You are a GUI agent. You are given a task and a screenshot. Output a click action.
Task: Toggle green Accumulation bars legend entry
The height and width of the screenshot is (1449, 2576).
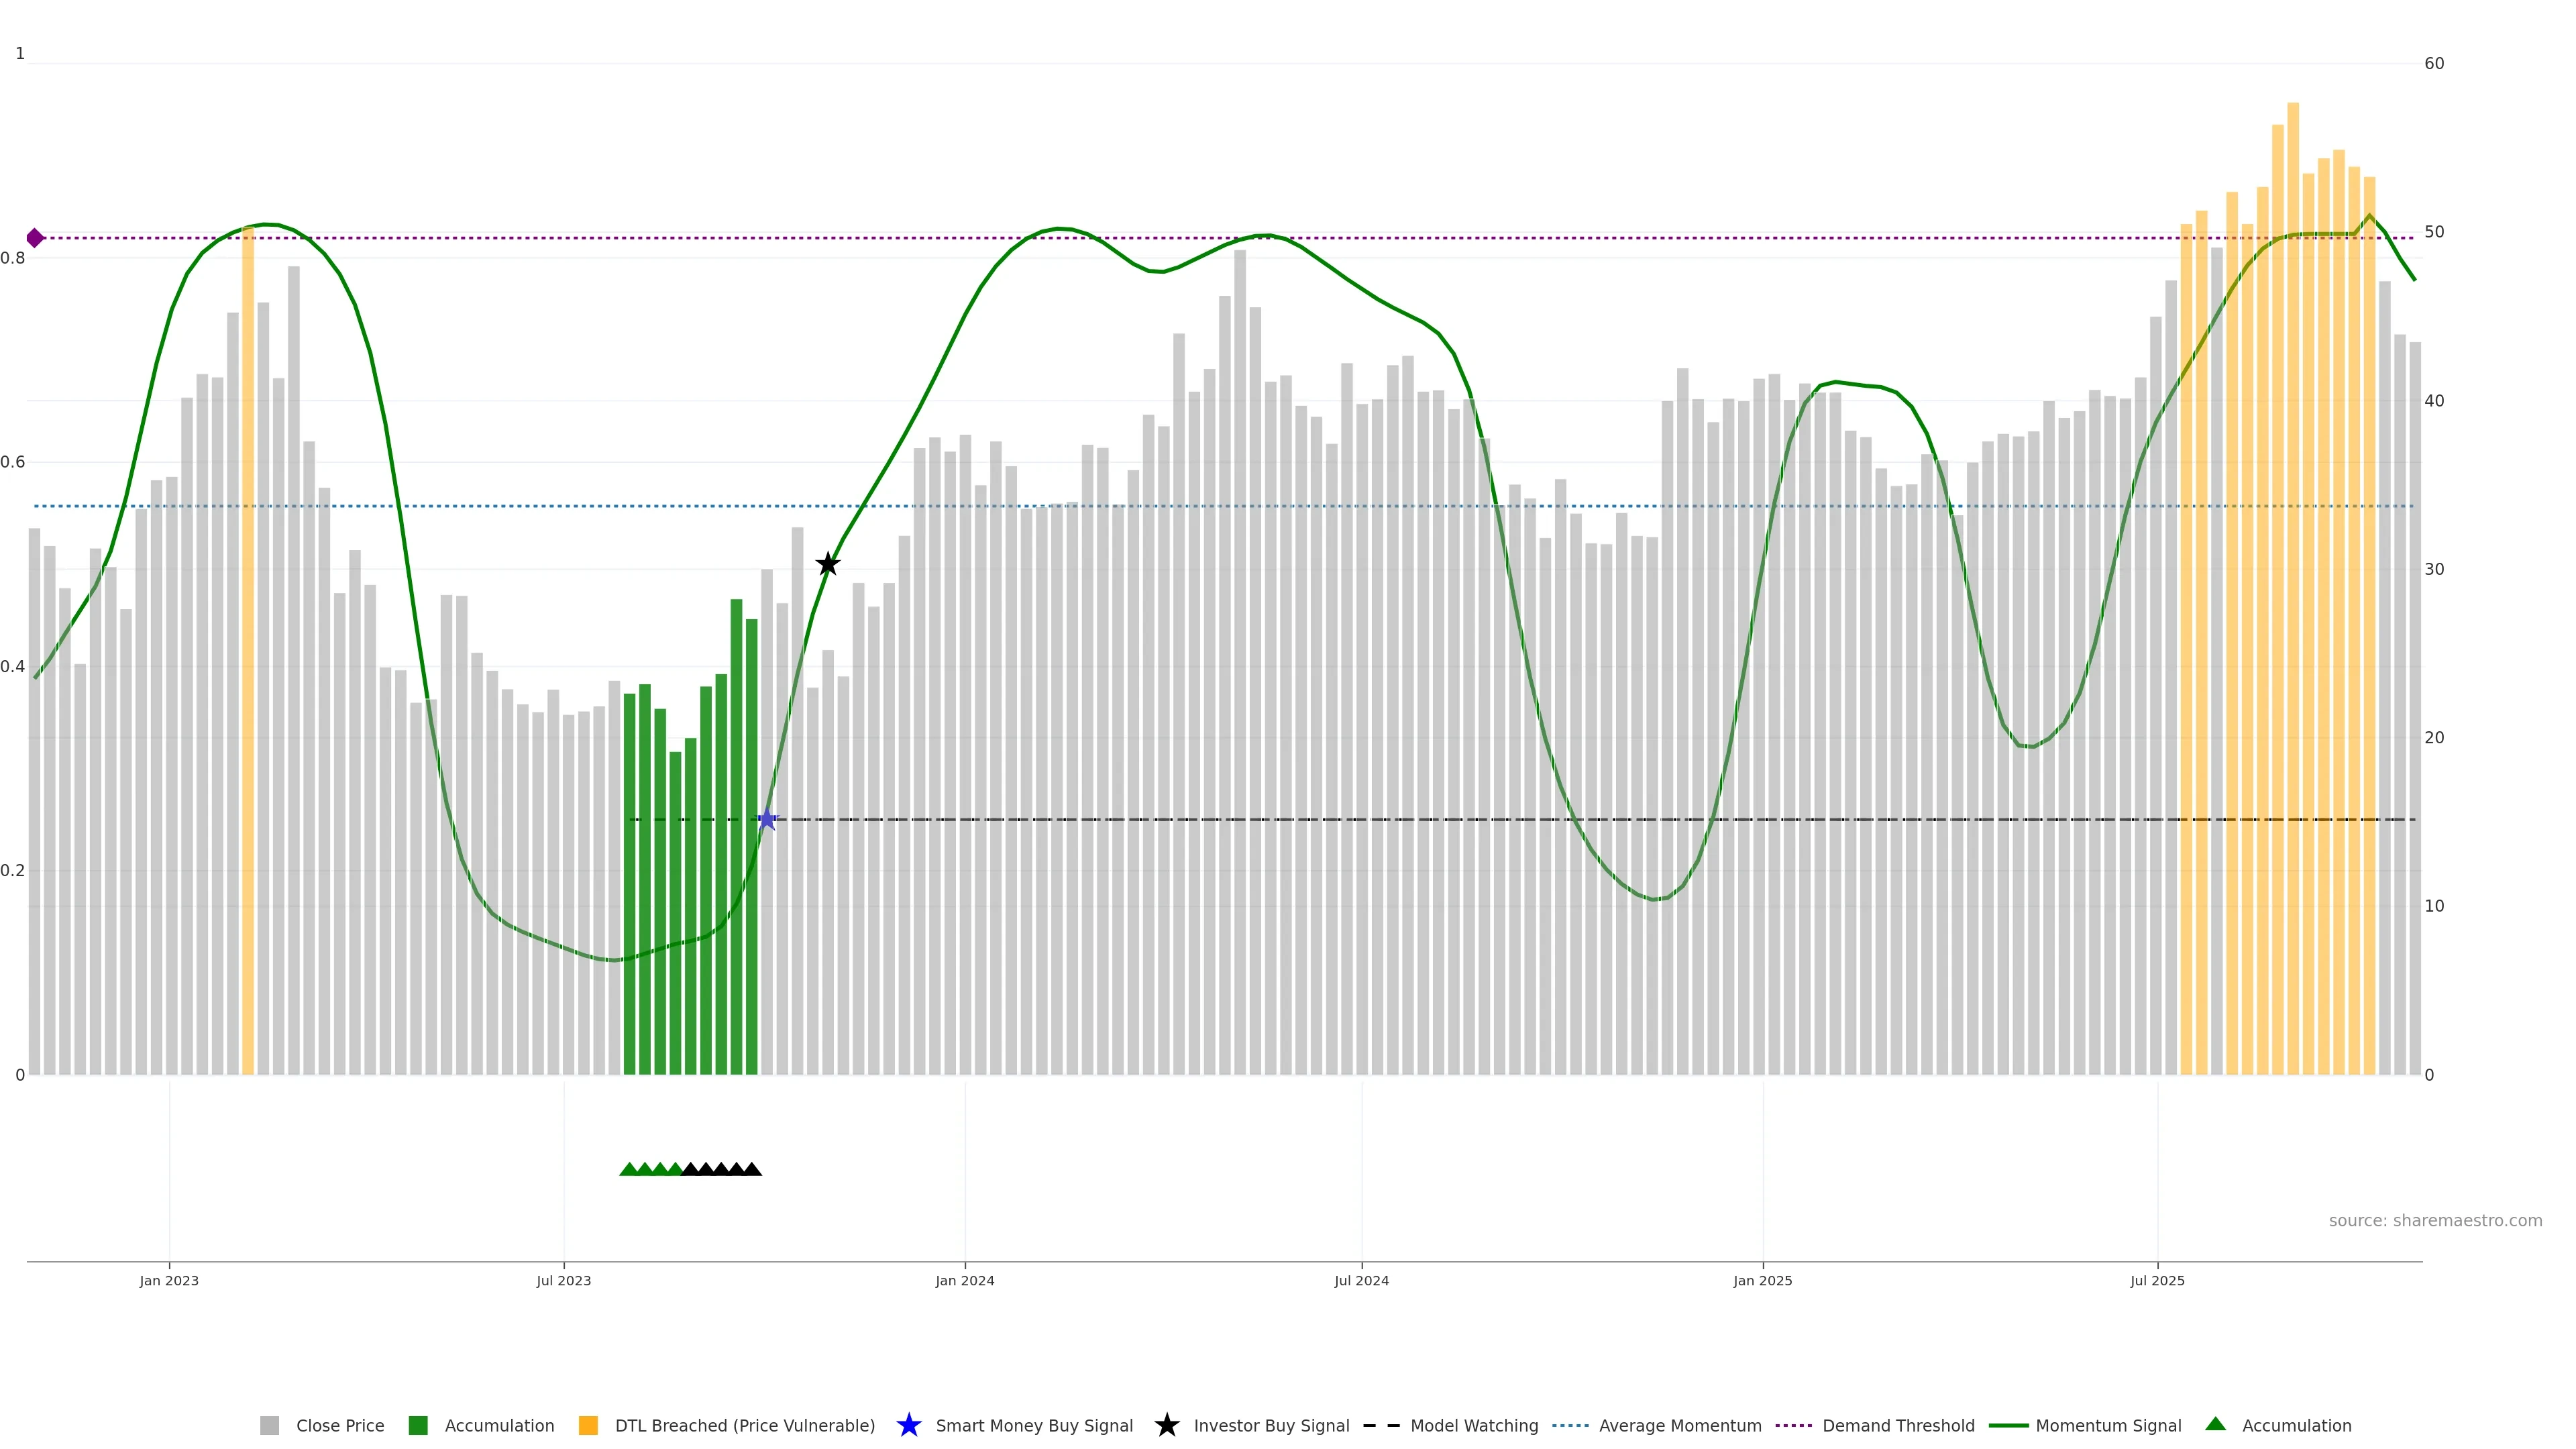coord(498,1426)
